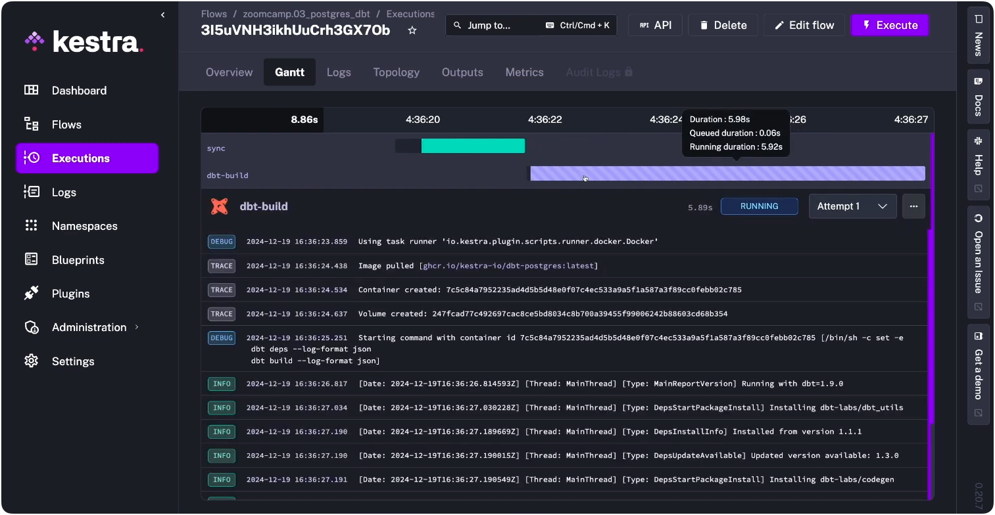995x515 pixels.
Task: Click the green sync task bar
Action: tap(473, 146)
